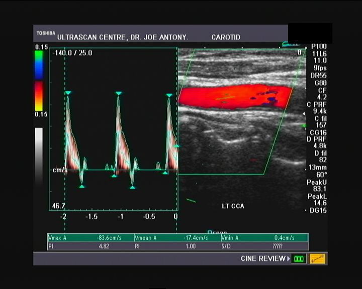The width and height of the screenshot is (362, 289).
Task: Click the second peak systolic marker triangle
Action: (x=119, y=93)
